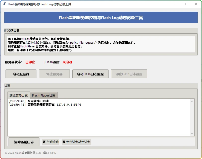Click the red 已停止 server status text
Image resolution: width=202 pixels, height=159 pixels.
pos(30,62)
